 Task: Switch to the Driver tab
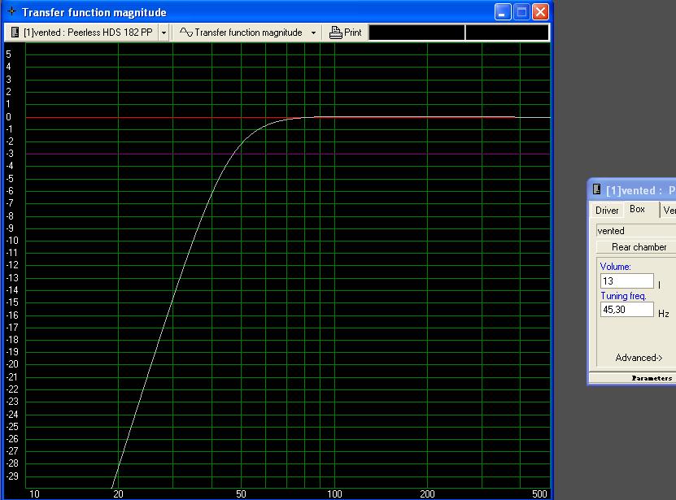(x=607, y=211)
